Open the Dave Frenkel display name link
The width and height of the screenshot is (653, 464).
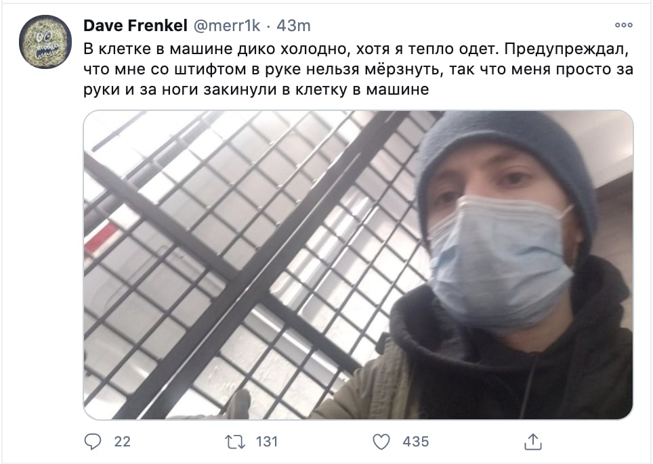(135, 25)
